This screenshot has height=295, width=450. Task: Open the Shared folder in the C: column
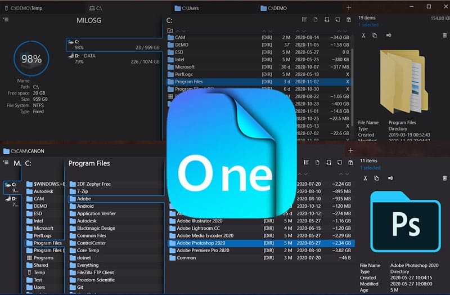click(x=45, y=265)
